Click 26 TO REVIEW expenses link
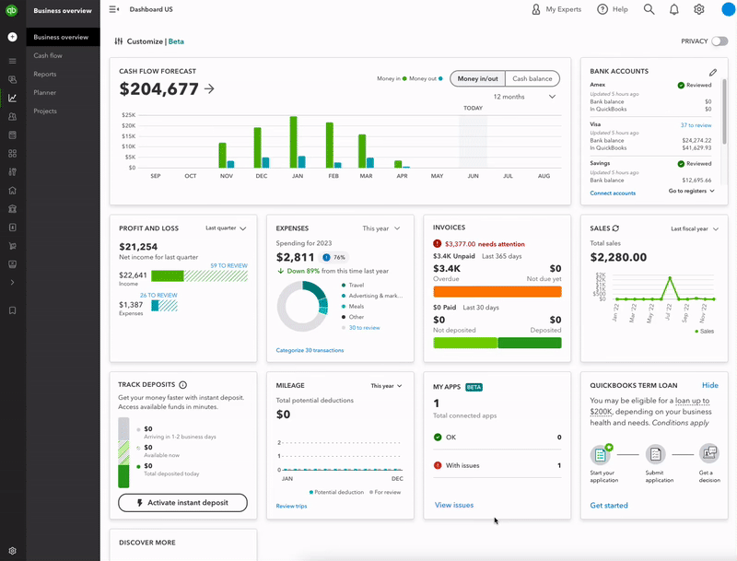 (158, 295)
